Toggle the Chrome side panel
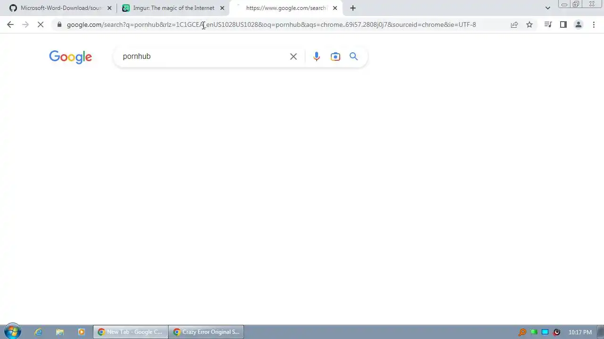The height and width of the screenshot is (339, 604). (563, 24)
